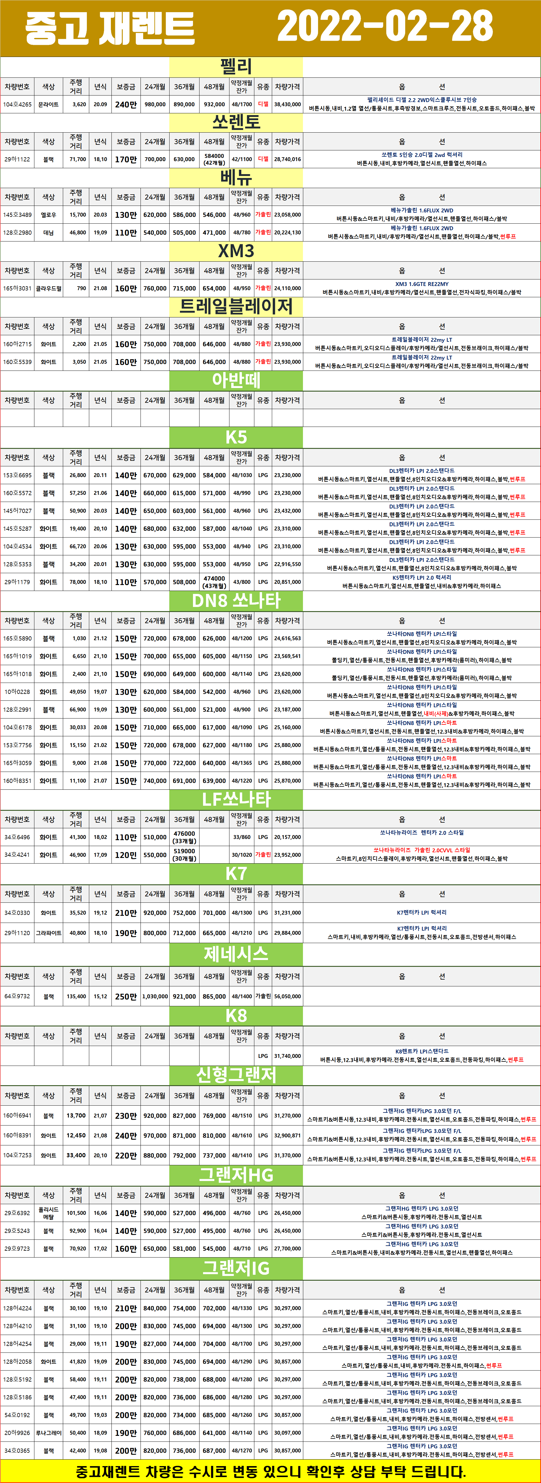Click vehicle number 29하1122
The height and width of the screenshot is (1483, 541).
tap(17, 160)
